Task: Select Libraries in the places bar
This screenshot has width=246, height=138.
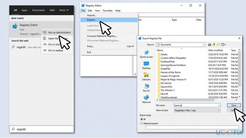Action: (146, 77)
